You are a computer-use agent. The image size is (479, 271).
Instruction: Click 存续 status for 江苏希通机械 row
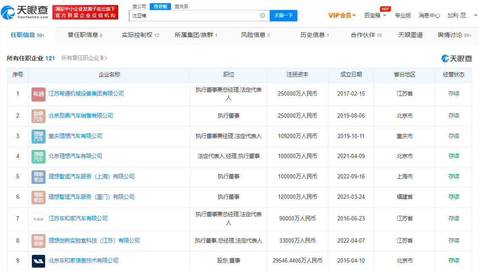tap(453, 94)
